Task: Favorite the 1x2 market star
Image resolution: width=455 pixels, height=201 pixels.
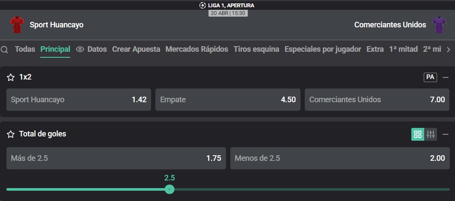Action: [11, 77]
